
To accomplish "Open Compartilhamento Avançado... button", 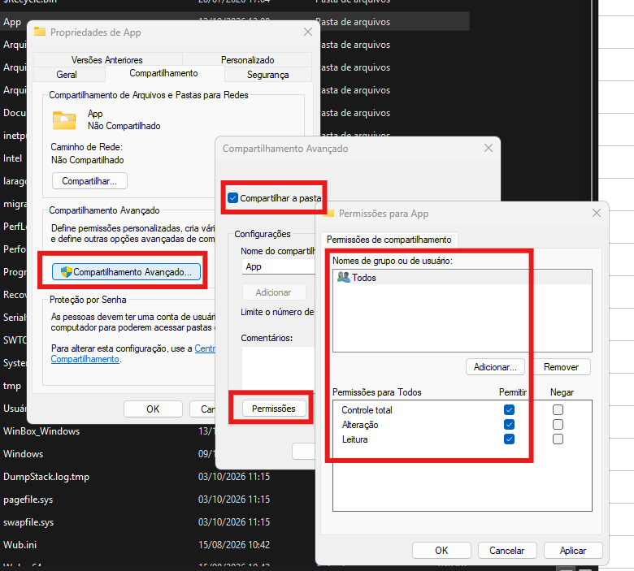I will click(126, 272).
